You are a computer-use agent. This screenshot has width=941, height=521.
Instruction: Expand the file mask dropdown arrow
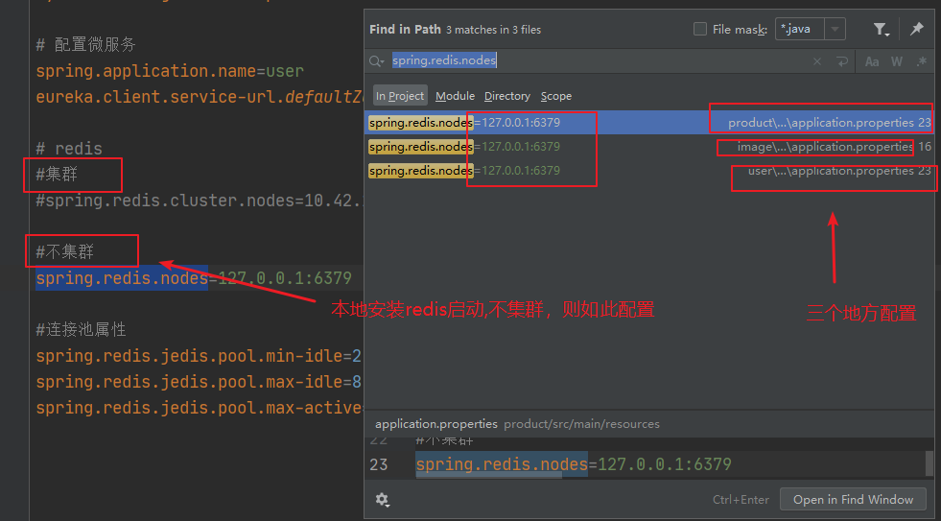(835, 29)
